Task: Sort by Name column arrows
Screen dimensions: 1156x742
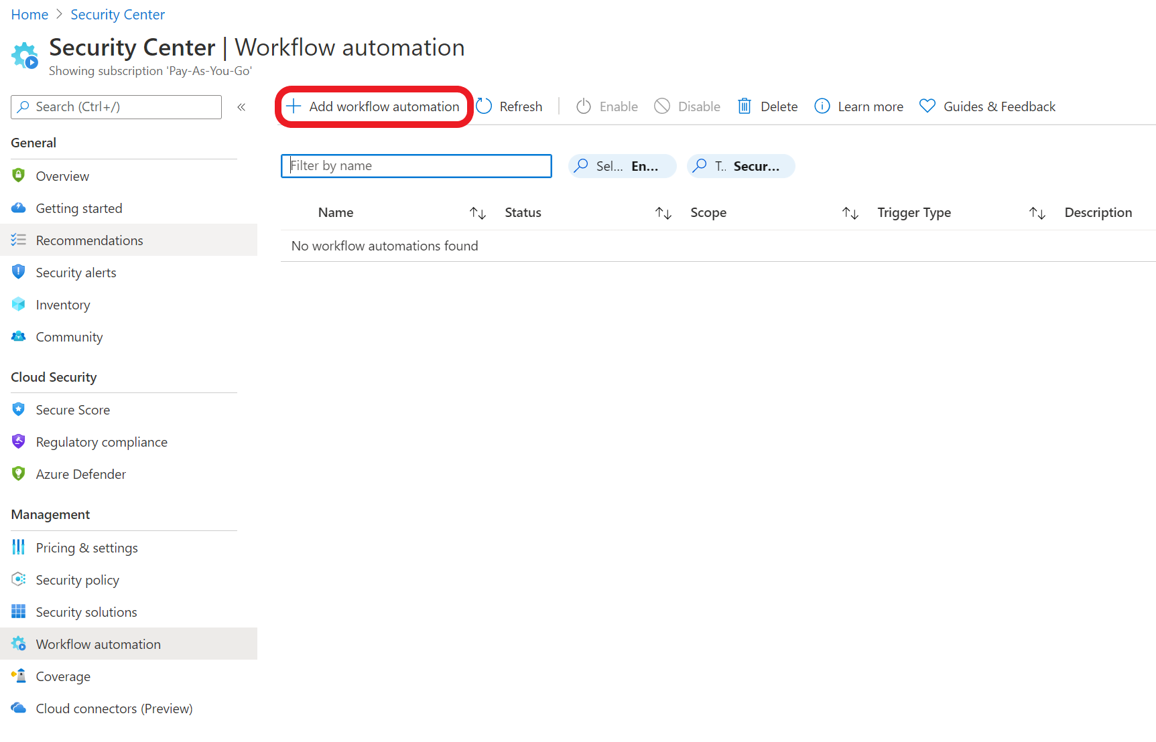Action: click(478, 213)
